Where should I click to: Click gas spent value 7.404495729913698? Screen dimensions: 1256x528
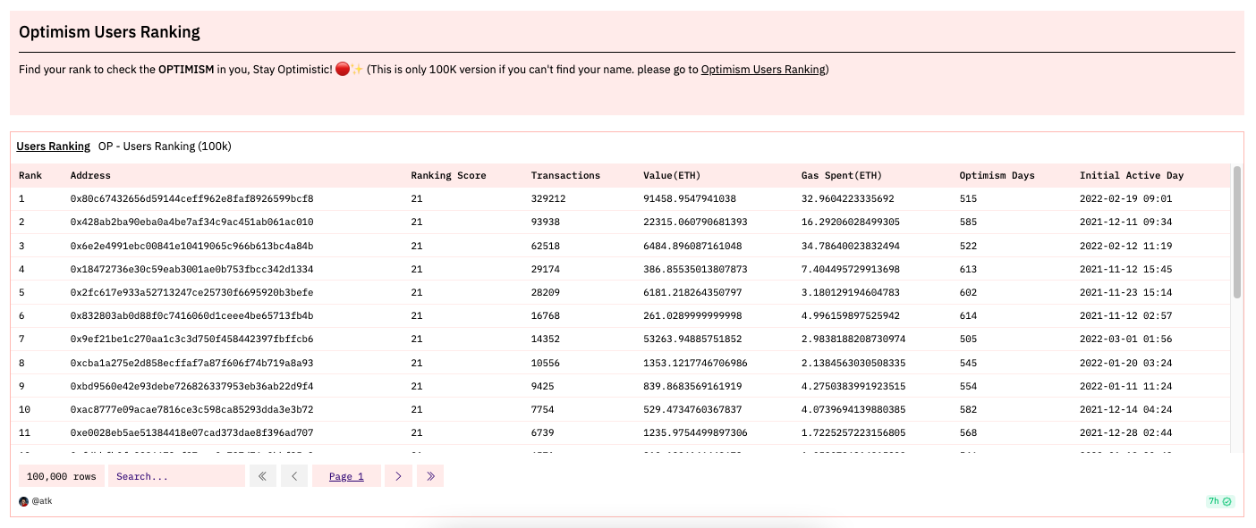(851, 269)
